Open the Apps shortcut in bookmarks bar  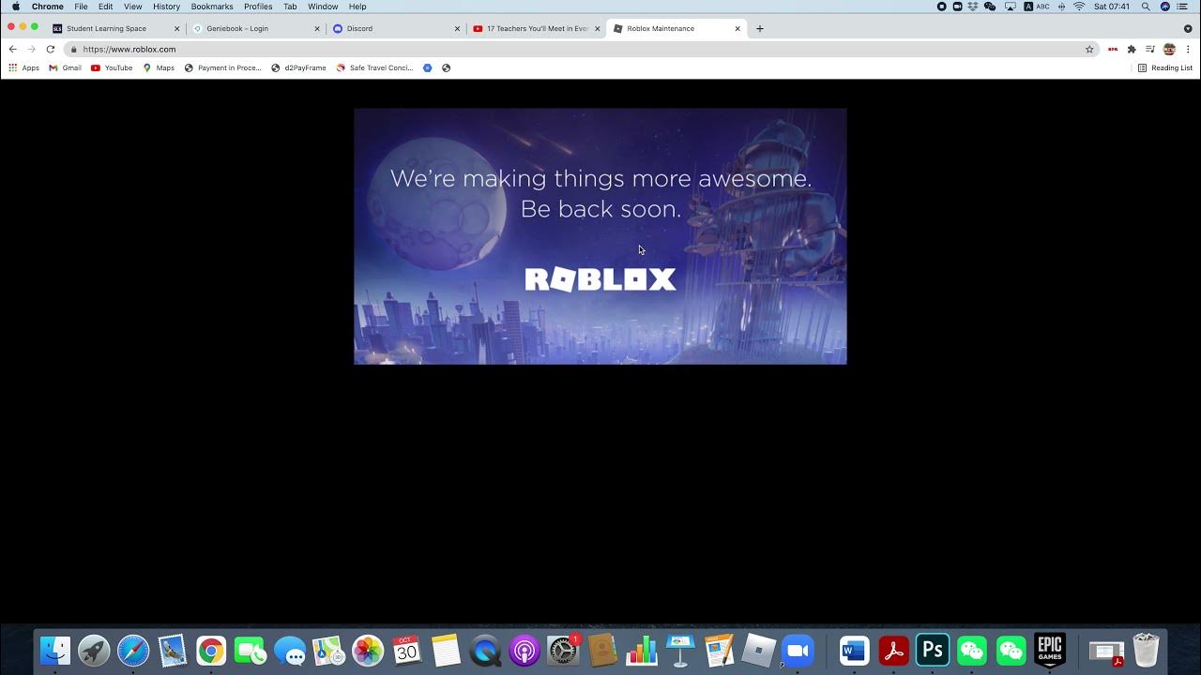[x=23, y=67]
